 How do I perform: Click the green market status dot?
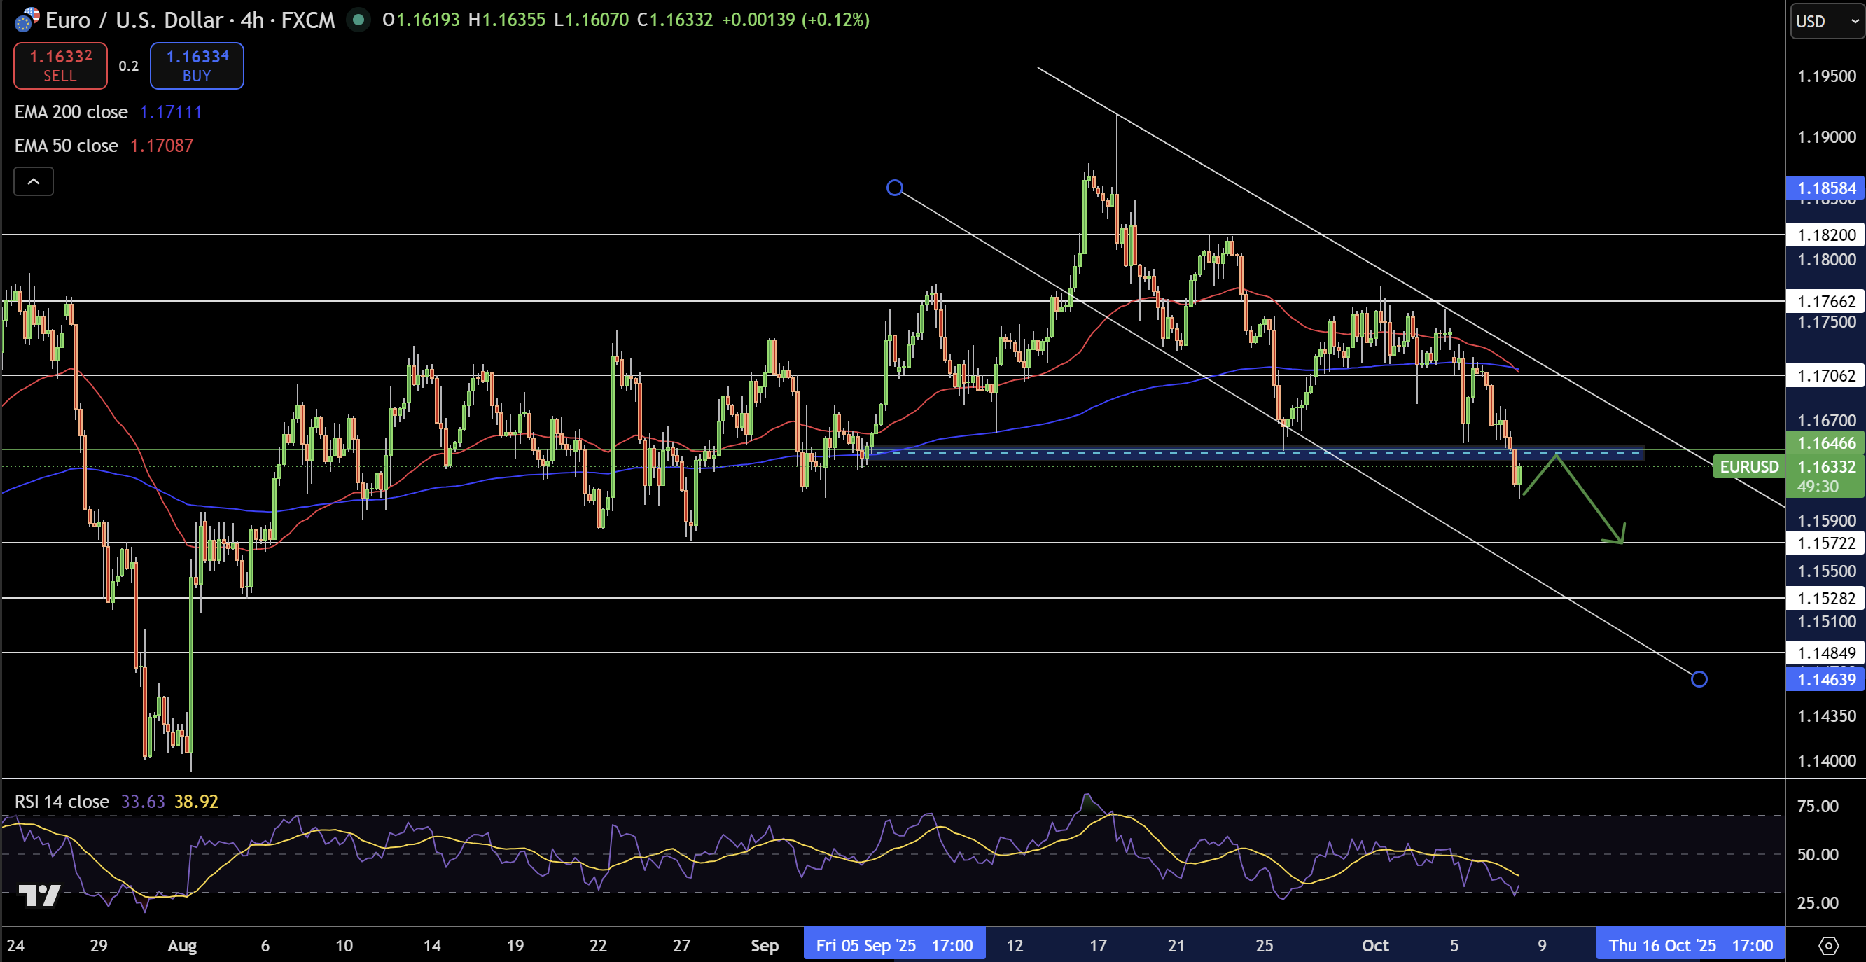point(358,20)
